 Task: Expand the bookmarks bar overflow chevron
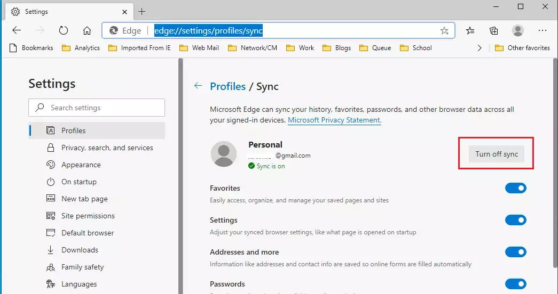coord(479,48)
